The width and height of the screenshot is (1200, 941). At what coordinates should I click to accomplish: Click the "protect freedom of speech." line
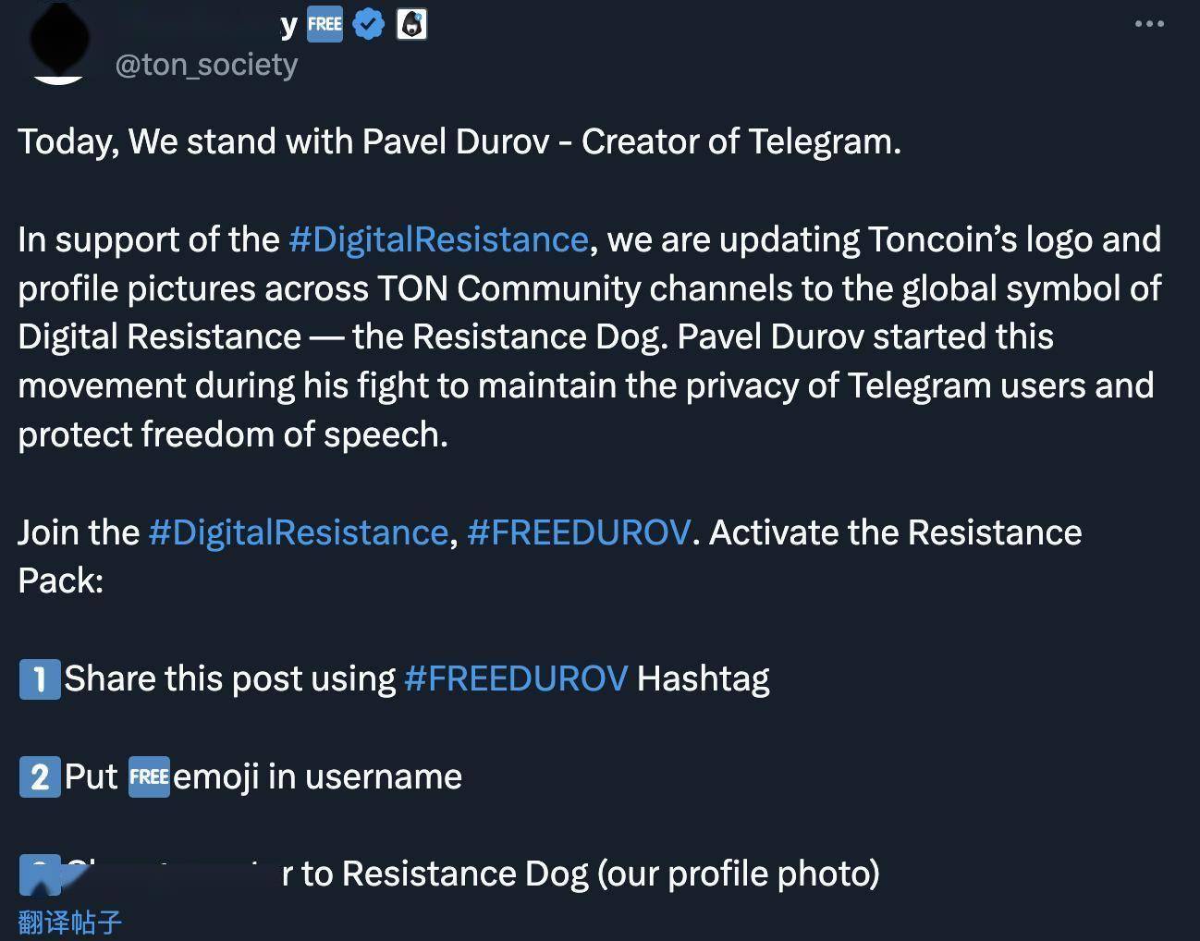[233, 434]
